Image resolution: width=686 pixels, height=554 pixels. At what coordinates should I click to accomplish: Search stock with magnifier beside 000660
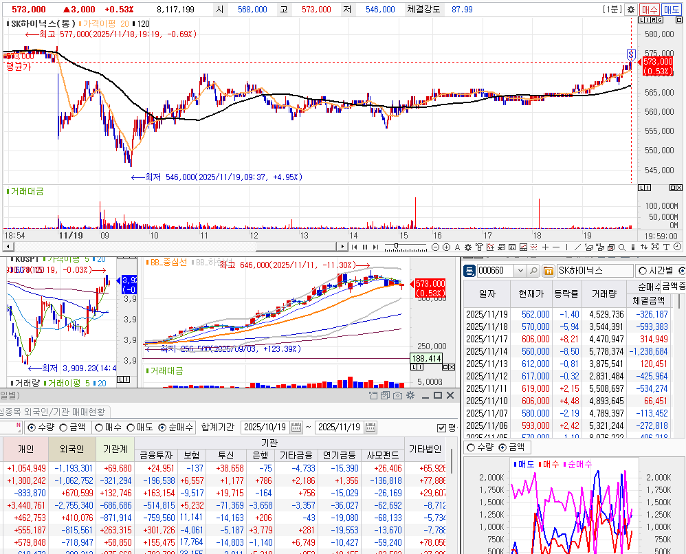(x=533, y=271)
